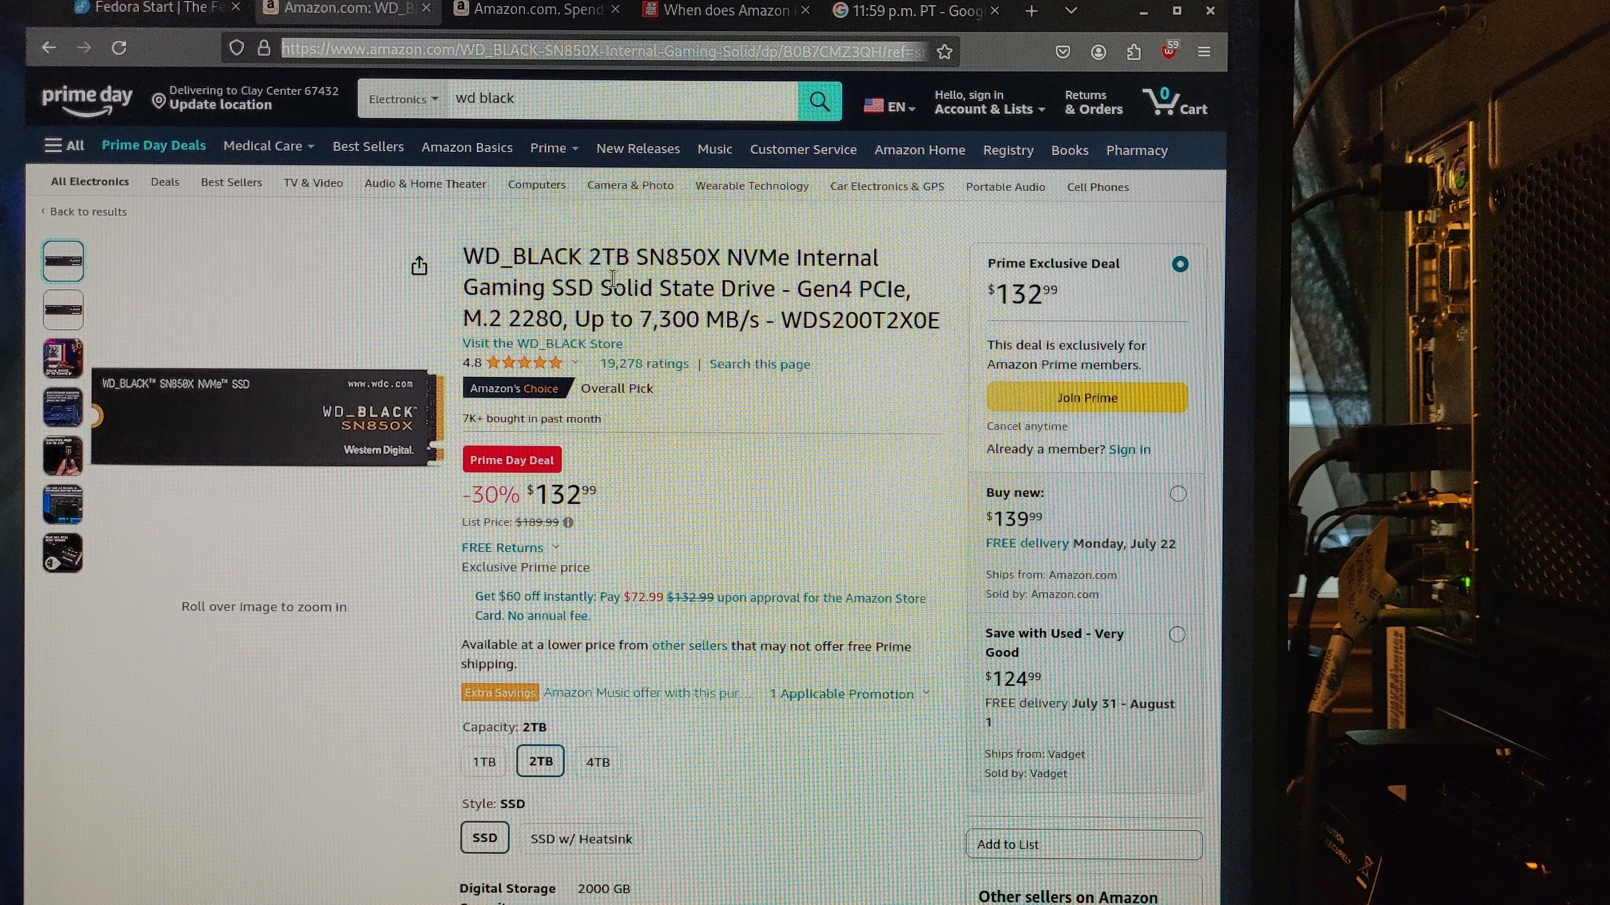Click the search magnifier button
1610x905 pixels.
(x=819, y=101)
